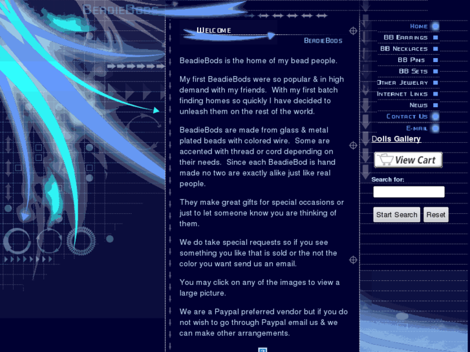Focus the Search for text field
This screenshot has height=352, width=470.
click(x=409, y=192)
